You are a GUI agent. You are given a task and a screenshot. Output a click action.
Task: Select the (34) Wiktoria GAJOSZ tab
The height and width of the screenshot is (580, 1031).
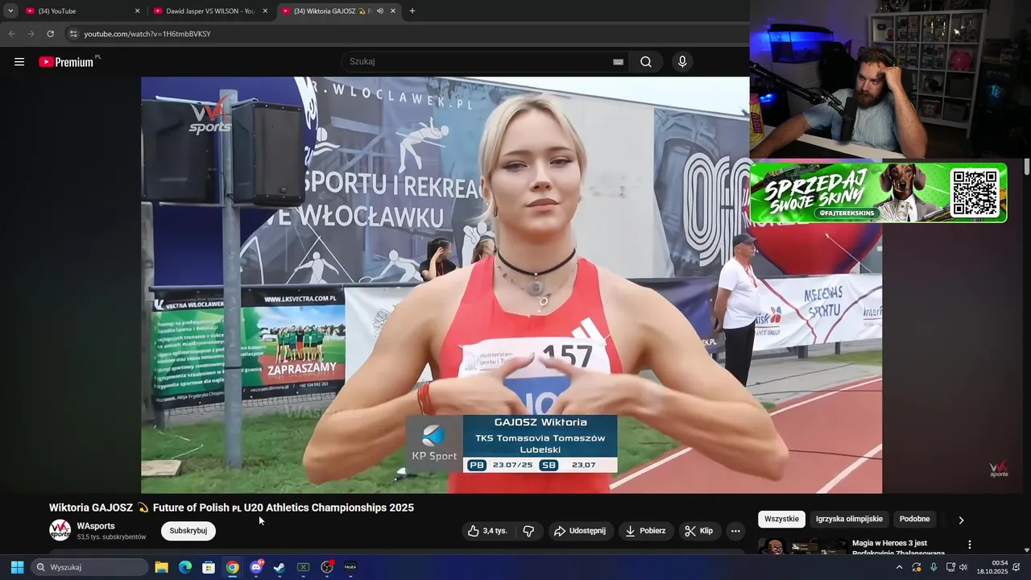click(338, 11)
